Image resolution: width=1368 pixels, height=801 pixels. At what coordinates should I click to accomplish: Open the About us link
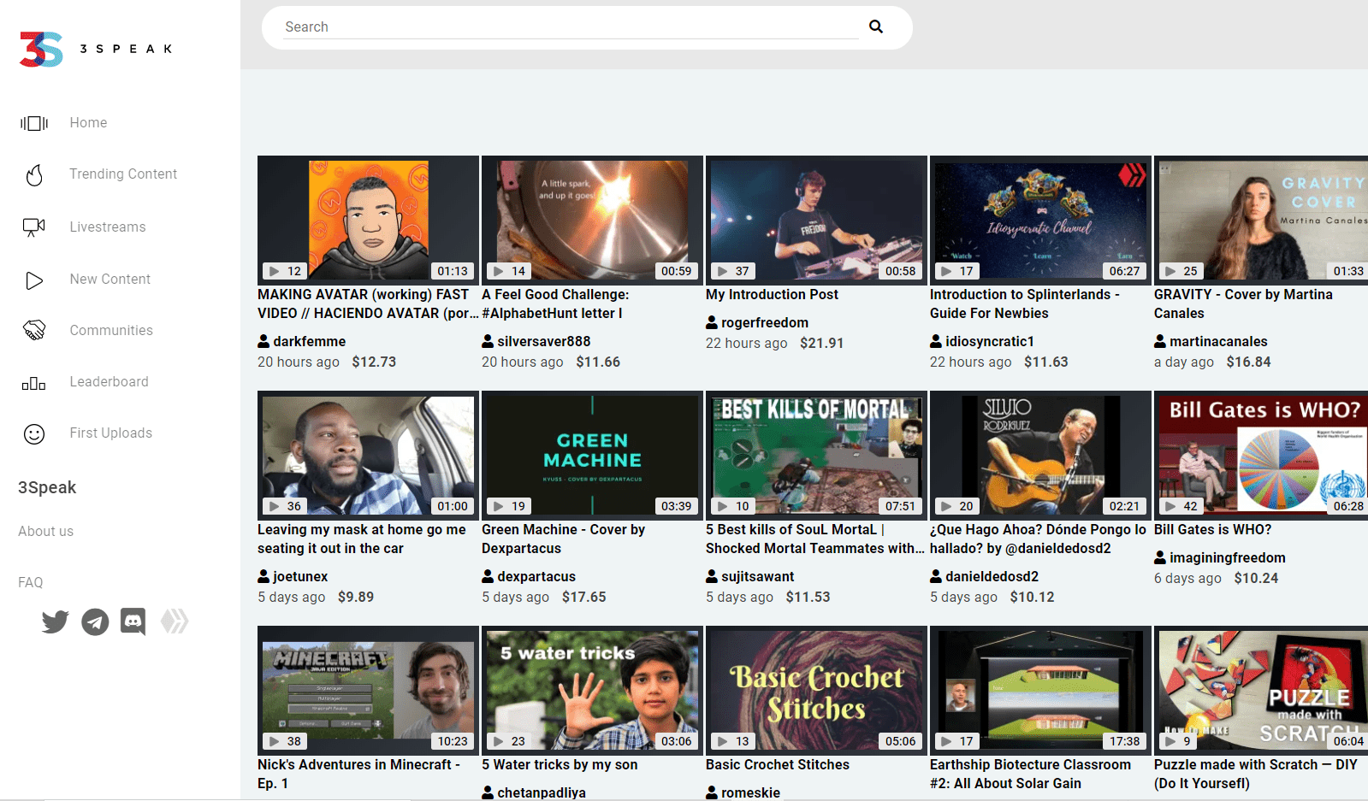click(45, 531)
